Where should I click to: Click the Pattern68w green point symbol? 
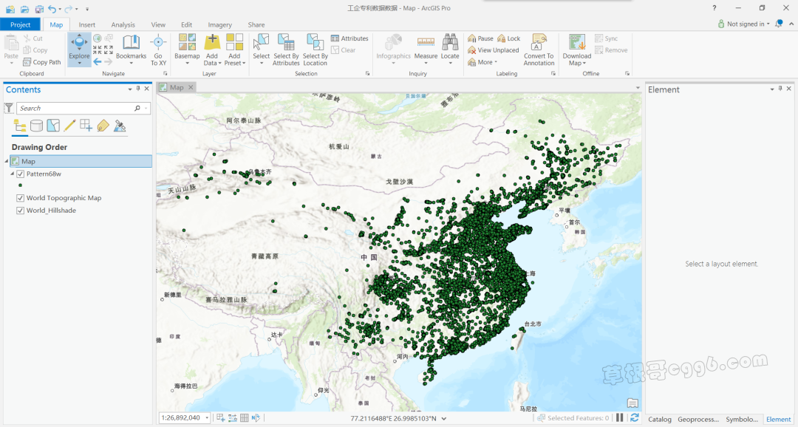click(x=20, y=185)
